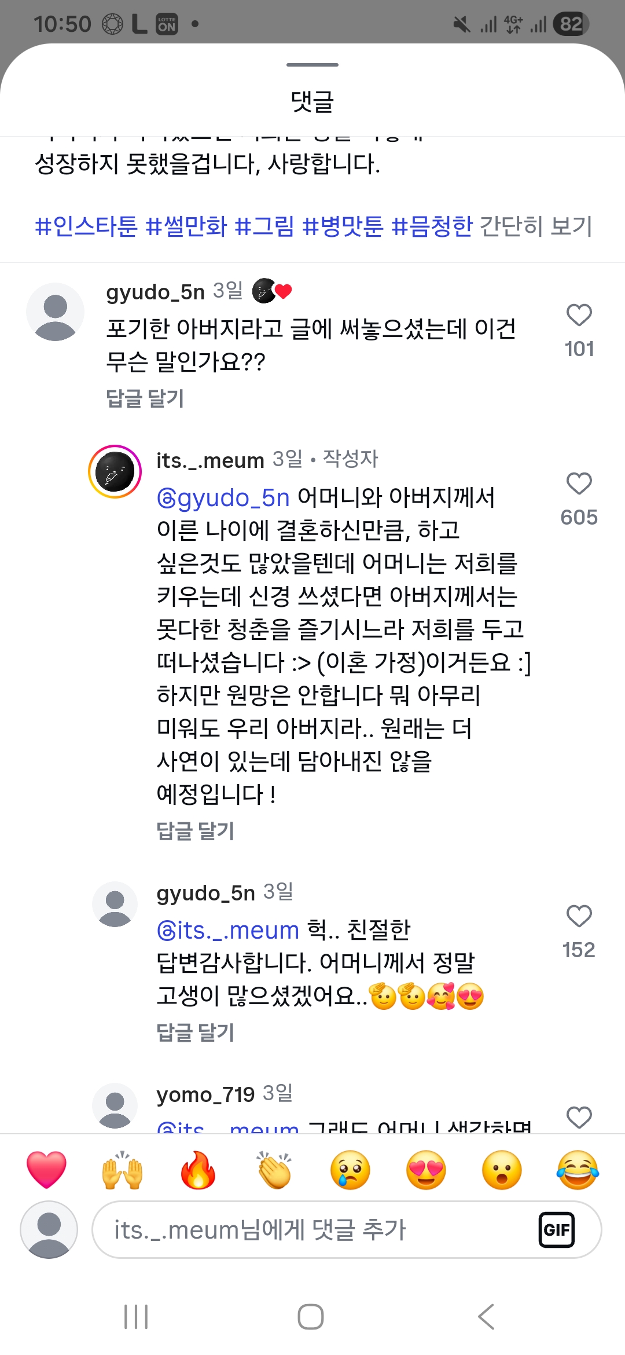Like gyudo_5n's comment with 101 likes
This screenshot has width=625, height=1355.
pos(579,316)
